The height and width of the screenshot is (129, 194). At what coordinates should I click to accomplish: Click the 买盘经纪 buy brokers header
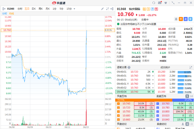(122, 124)
